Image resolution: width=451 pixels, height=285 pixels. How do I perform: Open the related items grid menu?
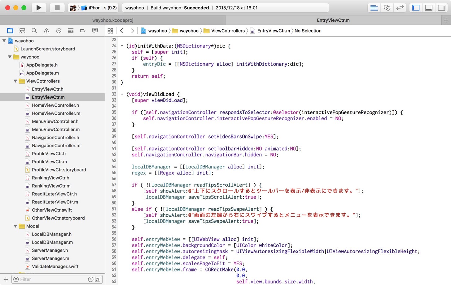tap(110, 31)
